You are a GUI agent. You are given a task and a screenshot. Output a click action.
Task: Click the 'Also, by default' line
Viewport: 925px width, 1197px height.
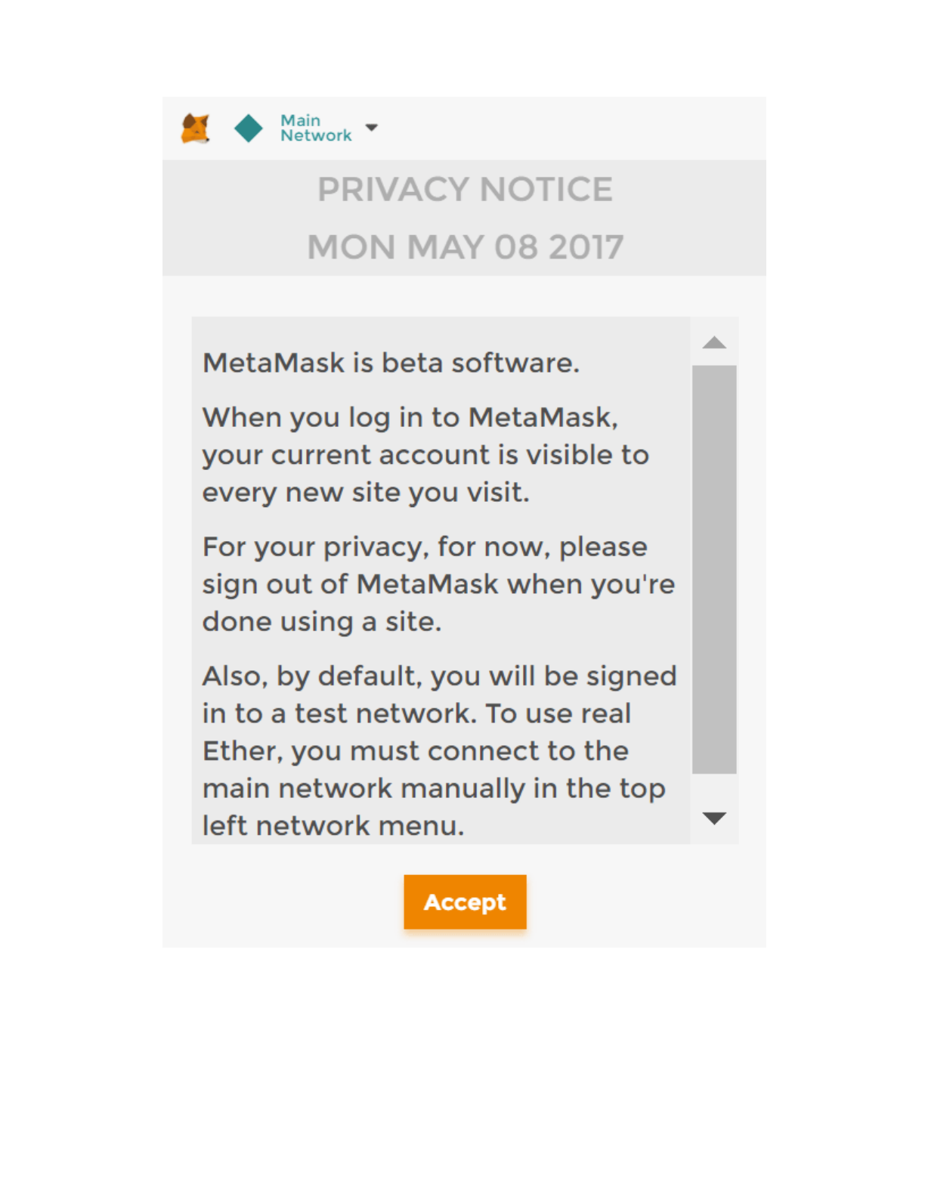(438, 676)
